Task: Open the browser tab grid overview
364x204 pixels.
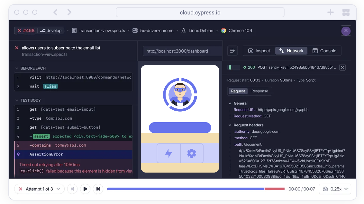Action: click(x=346, y=12)
